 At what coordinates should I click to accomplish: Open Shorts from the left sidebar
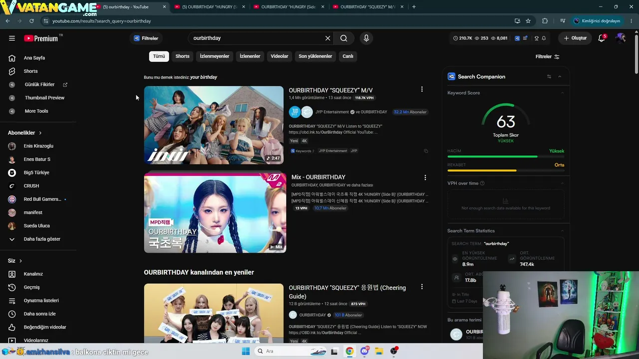tap(30, 71)
